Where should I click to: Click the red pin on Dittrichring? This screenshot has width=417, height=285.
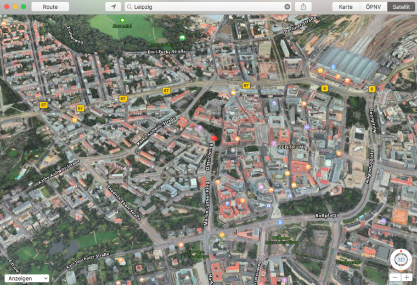point(214,138)
